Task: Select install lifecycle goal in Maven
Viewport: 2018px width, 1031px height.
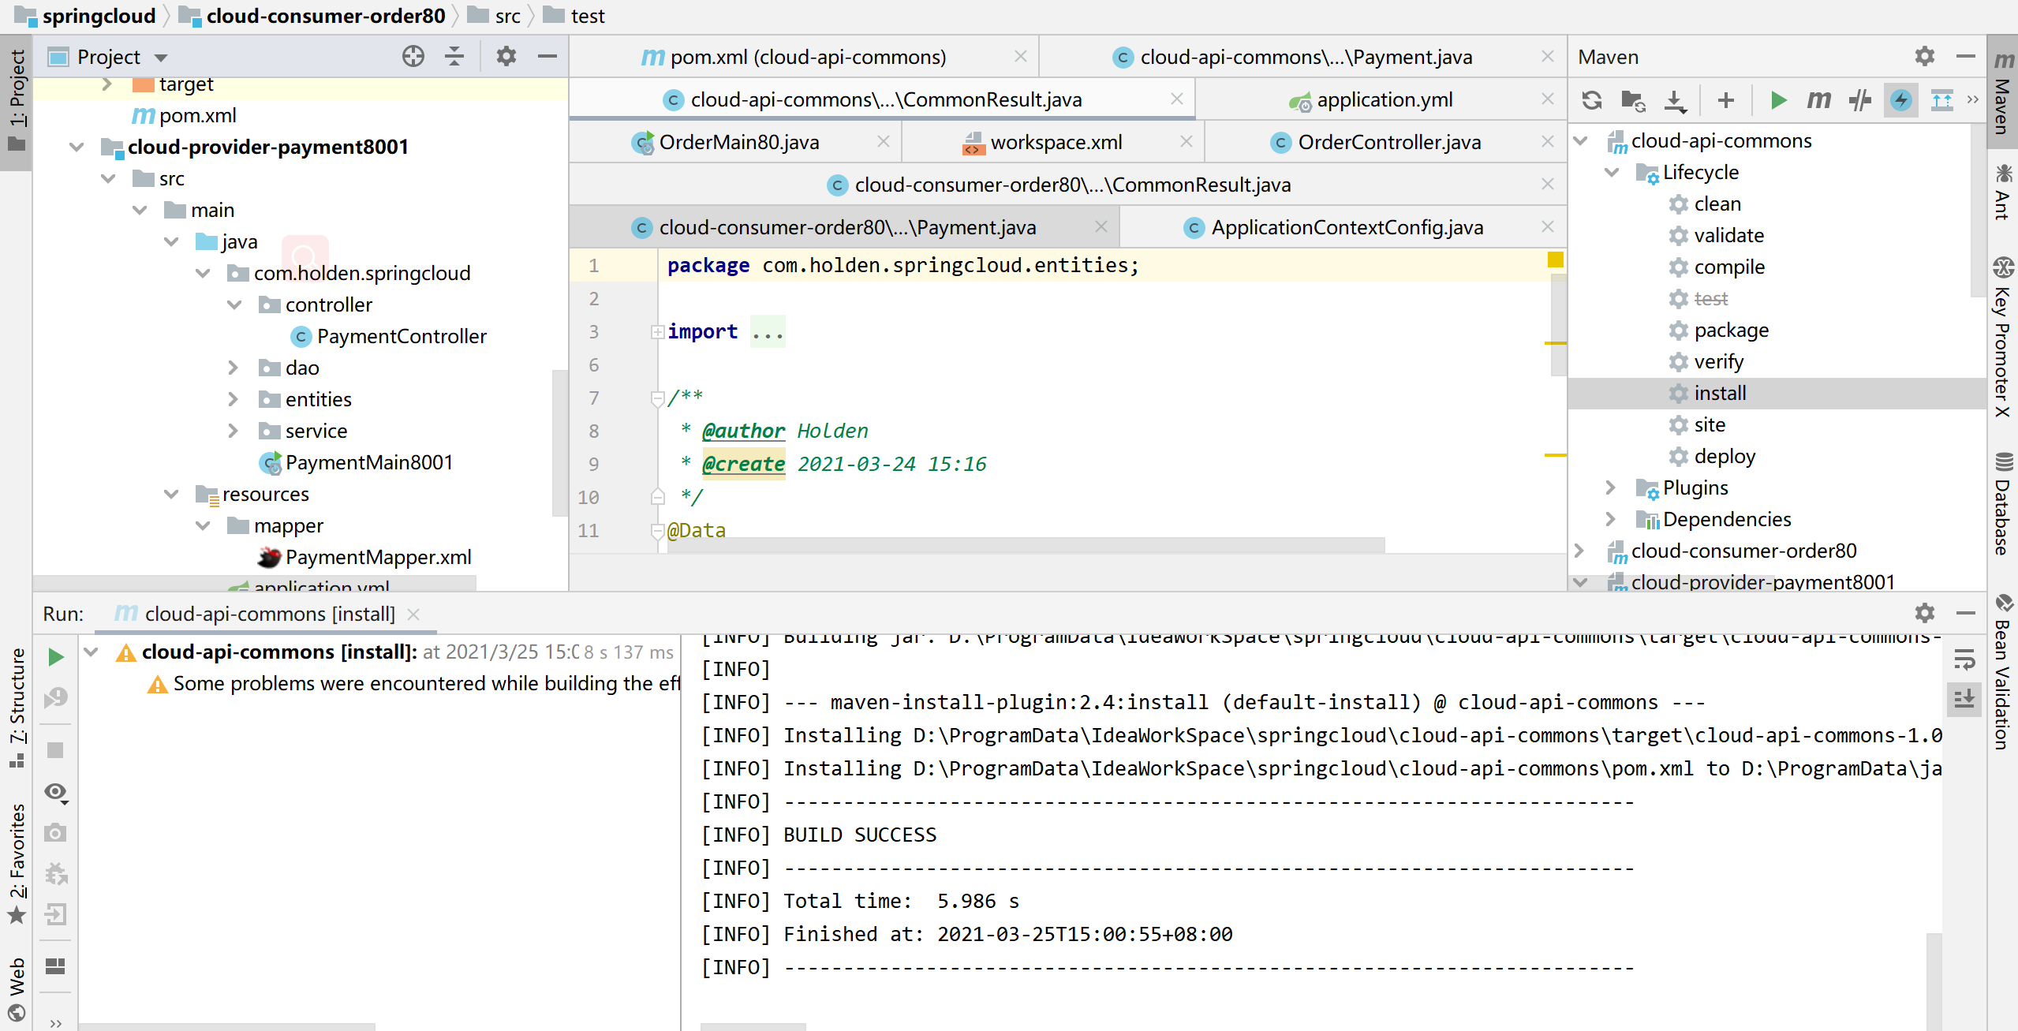Action: 1720,393
